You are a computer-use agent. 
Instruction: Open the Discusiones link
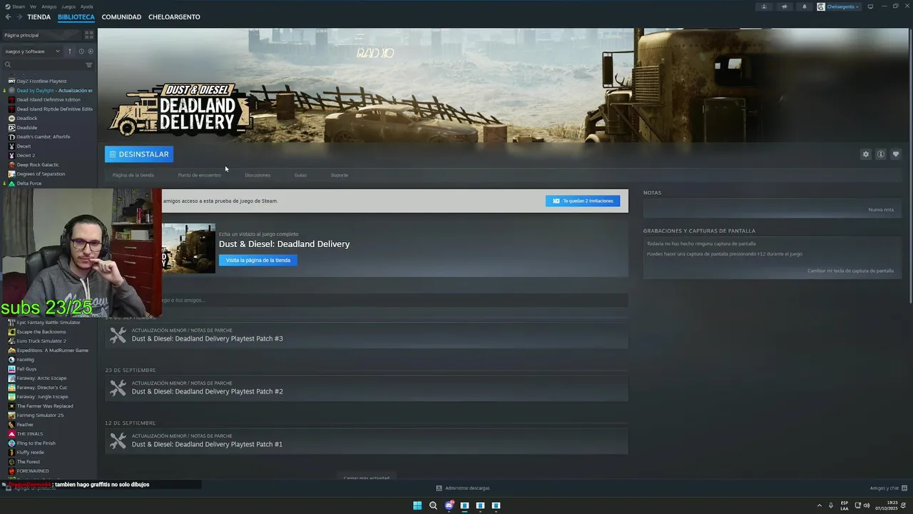[x=257, y=175]
